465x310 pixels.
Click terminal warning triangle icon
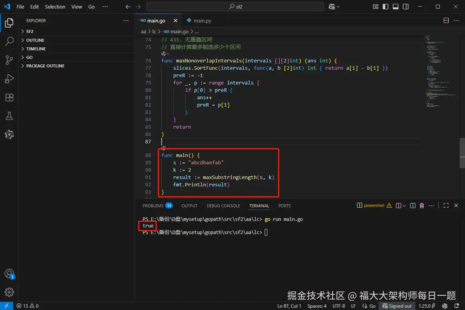tap(389, 206)
